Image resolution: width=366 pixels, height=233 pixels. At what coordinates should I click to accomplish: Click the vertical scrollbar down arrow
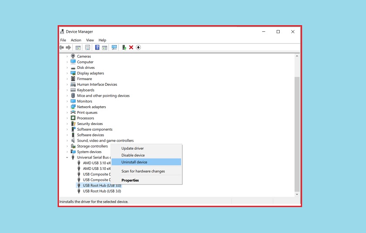297,194
